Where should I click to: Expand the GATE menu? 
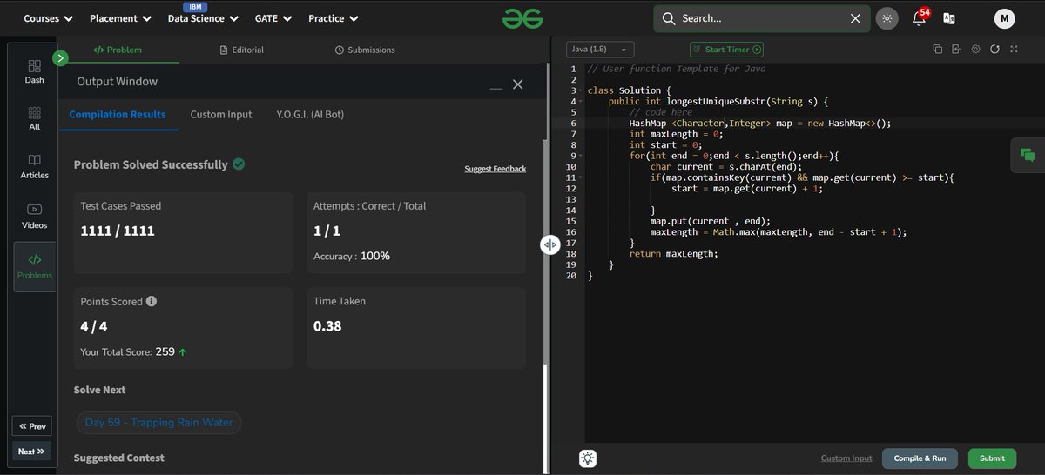[273, 18]
